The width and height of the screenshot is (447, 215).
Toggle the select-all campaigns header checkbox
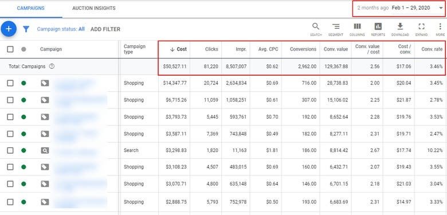pyautogui.click(x=10, y=49)
